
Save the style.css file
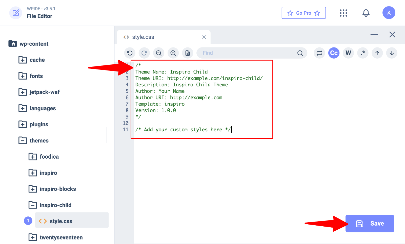[370, 224]
